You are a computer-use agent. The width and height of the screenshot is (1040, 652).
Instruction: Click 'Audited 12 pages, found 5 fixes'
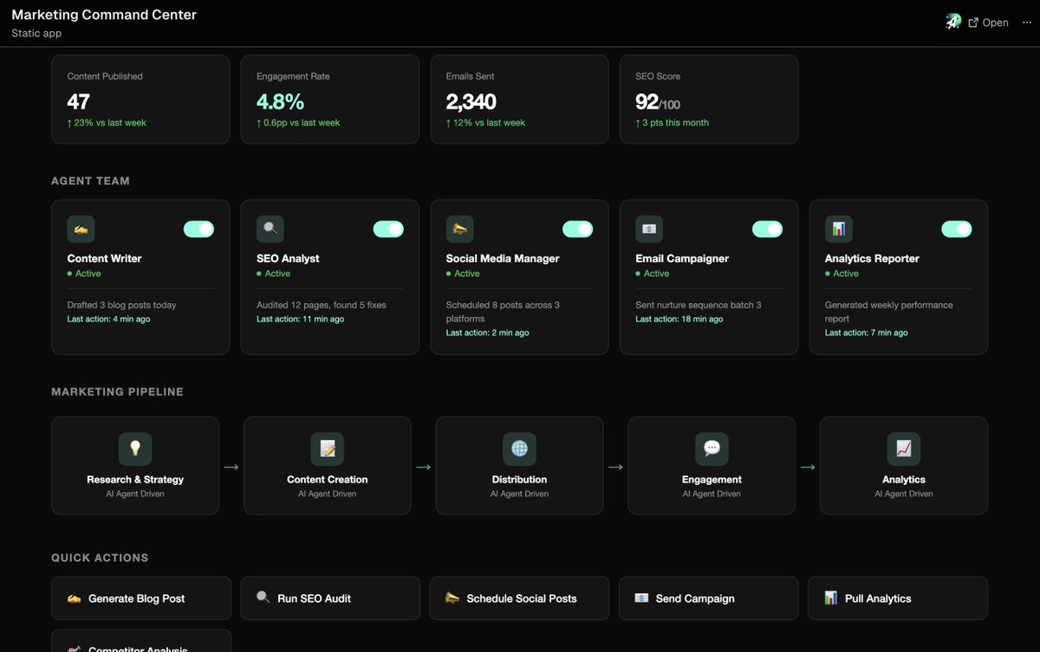coord(322,305)
